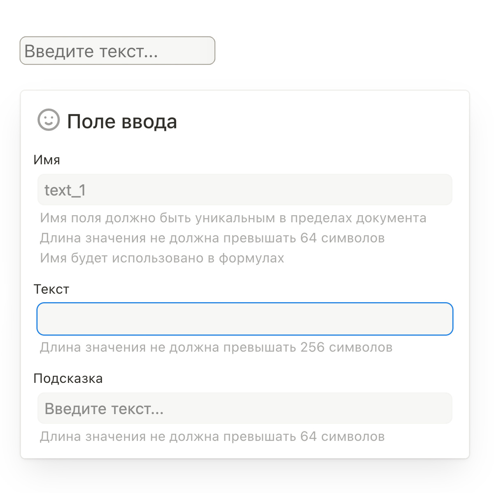Click the 64-character limit hint under Имя field
Screen dimensions: 494x494
[212, 238]
